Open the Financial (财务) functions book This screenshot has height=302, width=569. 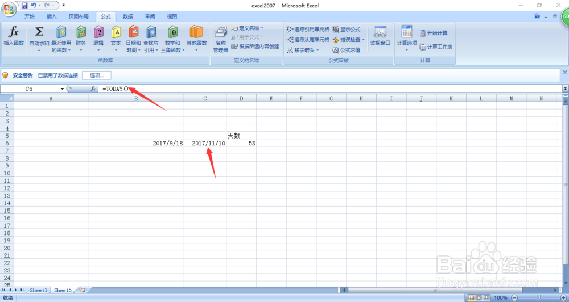(x=81, y=39)
